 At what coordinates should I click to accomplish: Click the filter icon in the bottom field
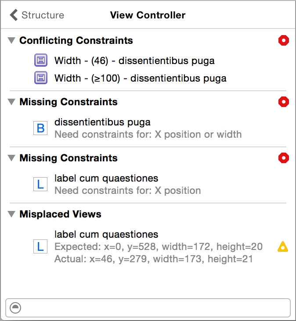pyautogui.click(x=15, y=307)
